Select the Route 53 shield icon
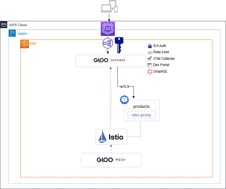This screenshot has width=226, height=189. [x=108, y=29]
